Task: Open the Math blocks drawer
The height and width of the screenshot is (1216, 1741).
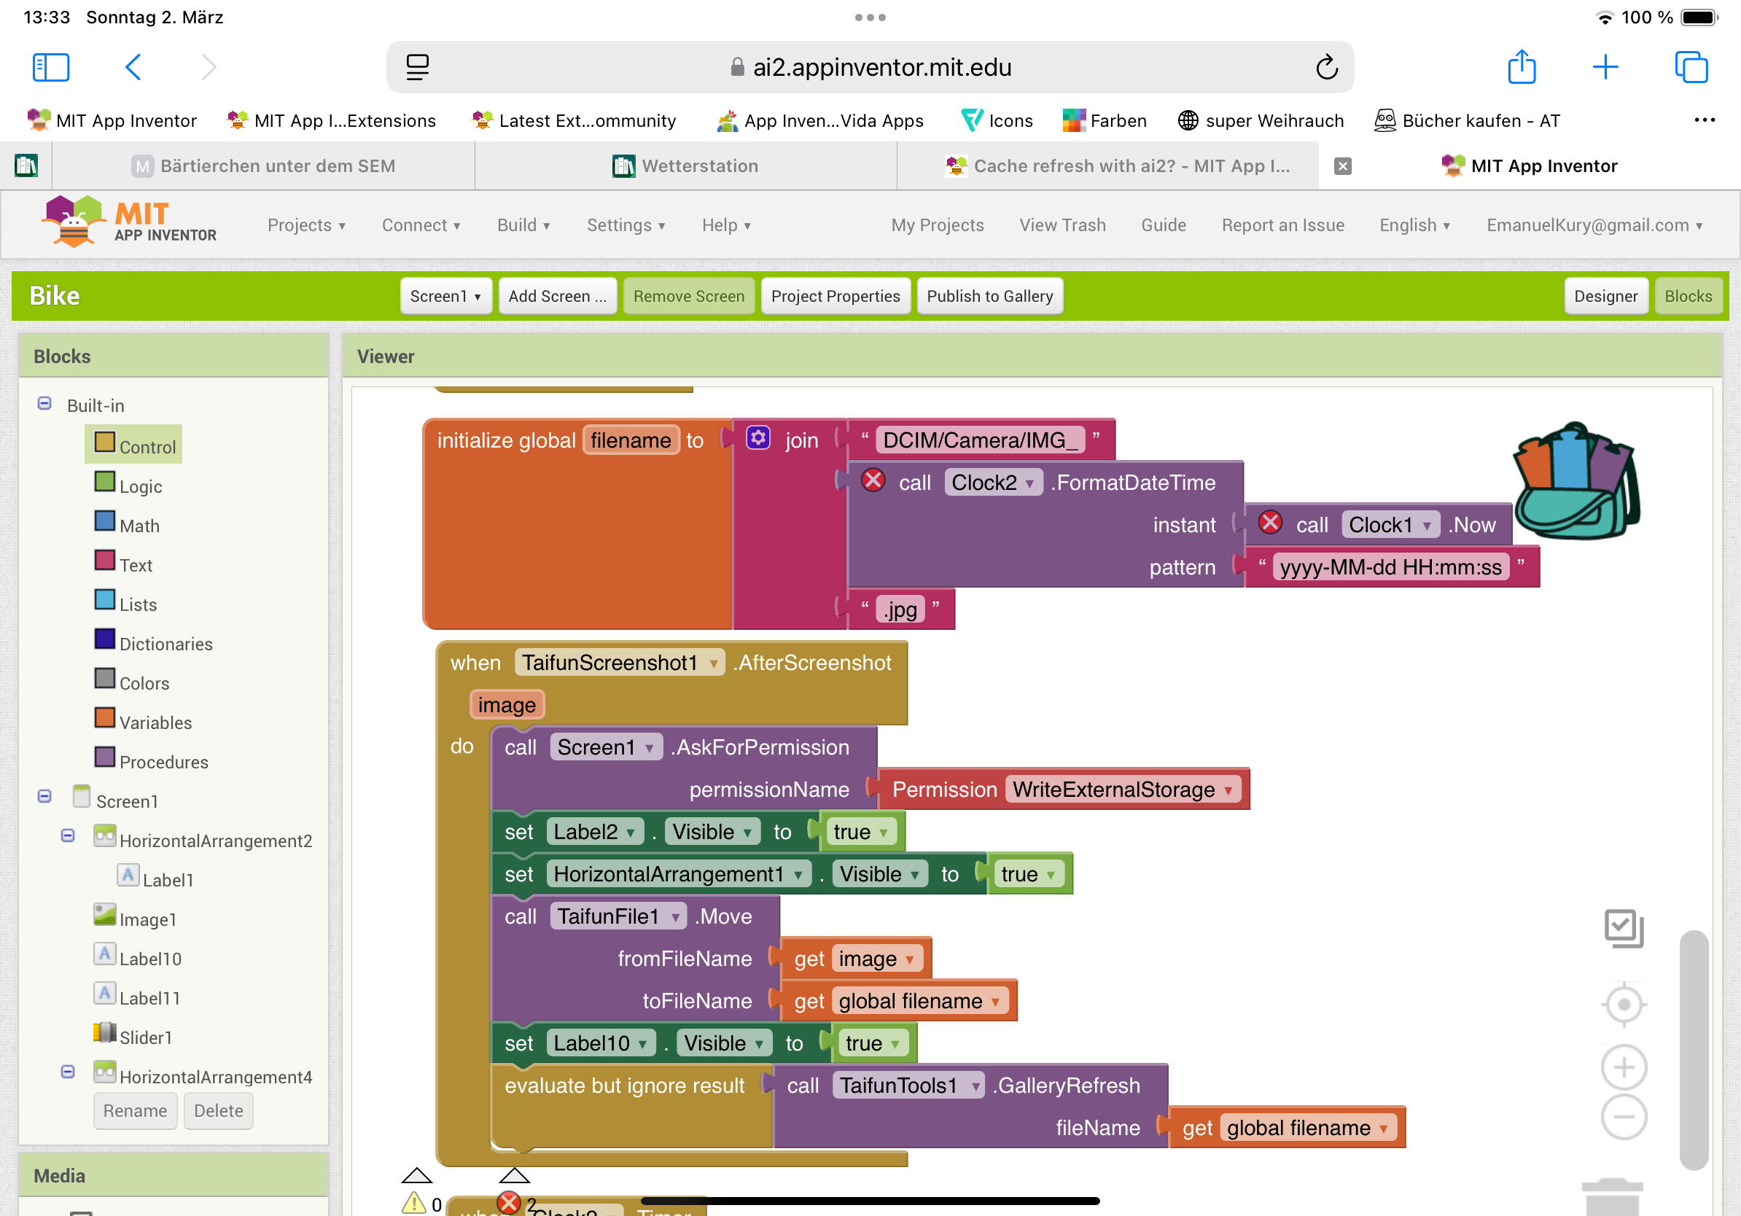Action: (139, 525)
